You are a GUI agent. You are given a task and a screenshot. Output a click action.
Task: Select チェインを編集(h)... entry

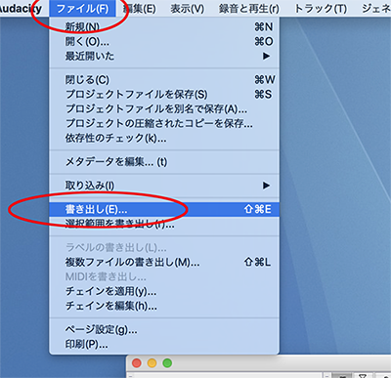[164, 306]
